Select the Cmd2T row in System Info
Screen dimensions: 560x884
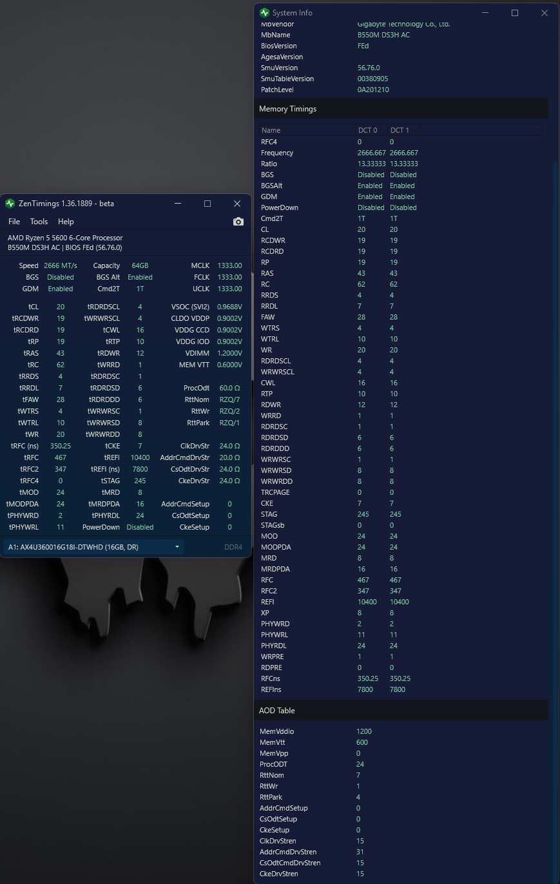[x=401, y=218]
